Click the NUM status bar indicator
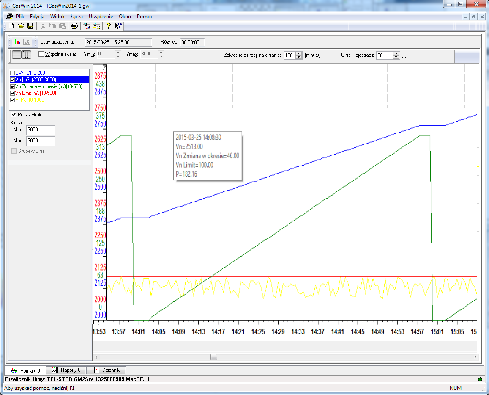The image size is (489, 395). point(455,388)
